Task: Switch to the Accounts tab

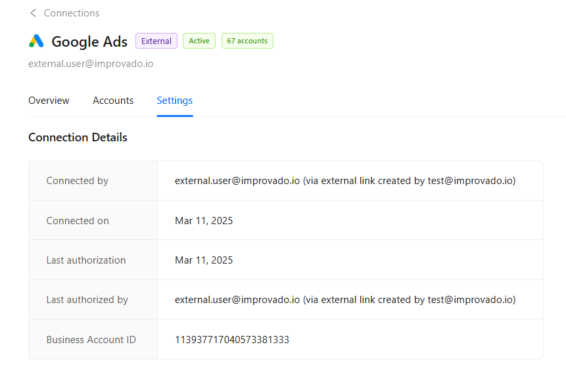Action: pos(113,101)
